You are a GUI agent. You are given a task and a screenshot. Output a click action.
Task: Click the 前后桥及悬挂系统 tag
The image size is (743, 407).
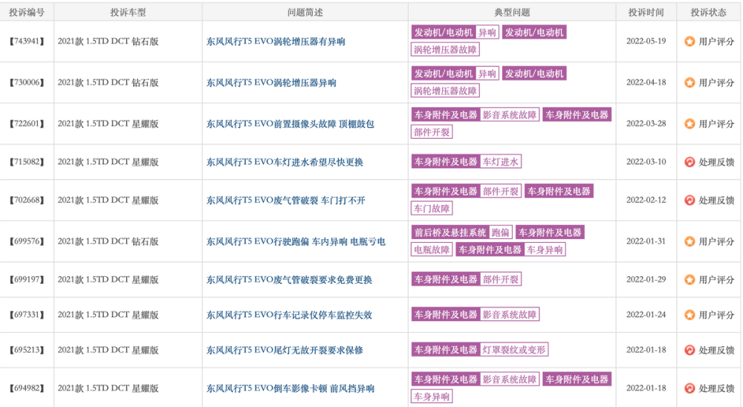450,232
